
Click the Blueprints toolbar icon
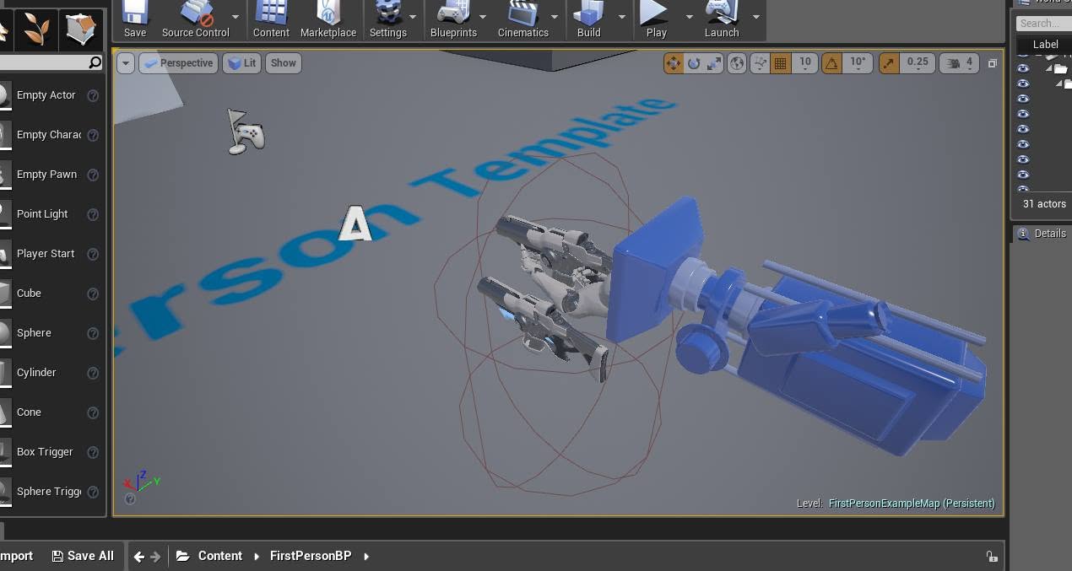[x=453, y=19]
